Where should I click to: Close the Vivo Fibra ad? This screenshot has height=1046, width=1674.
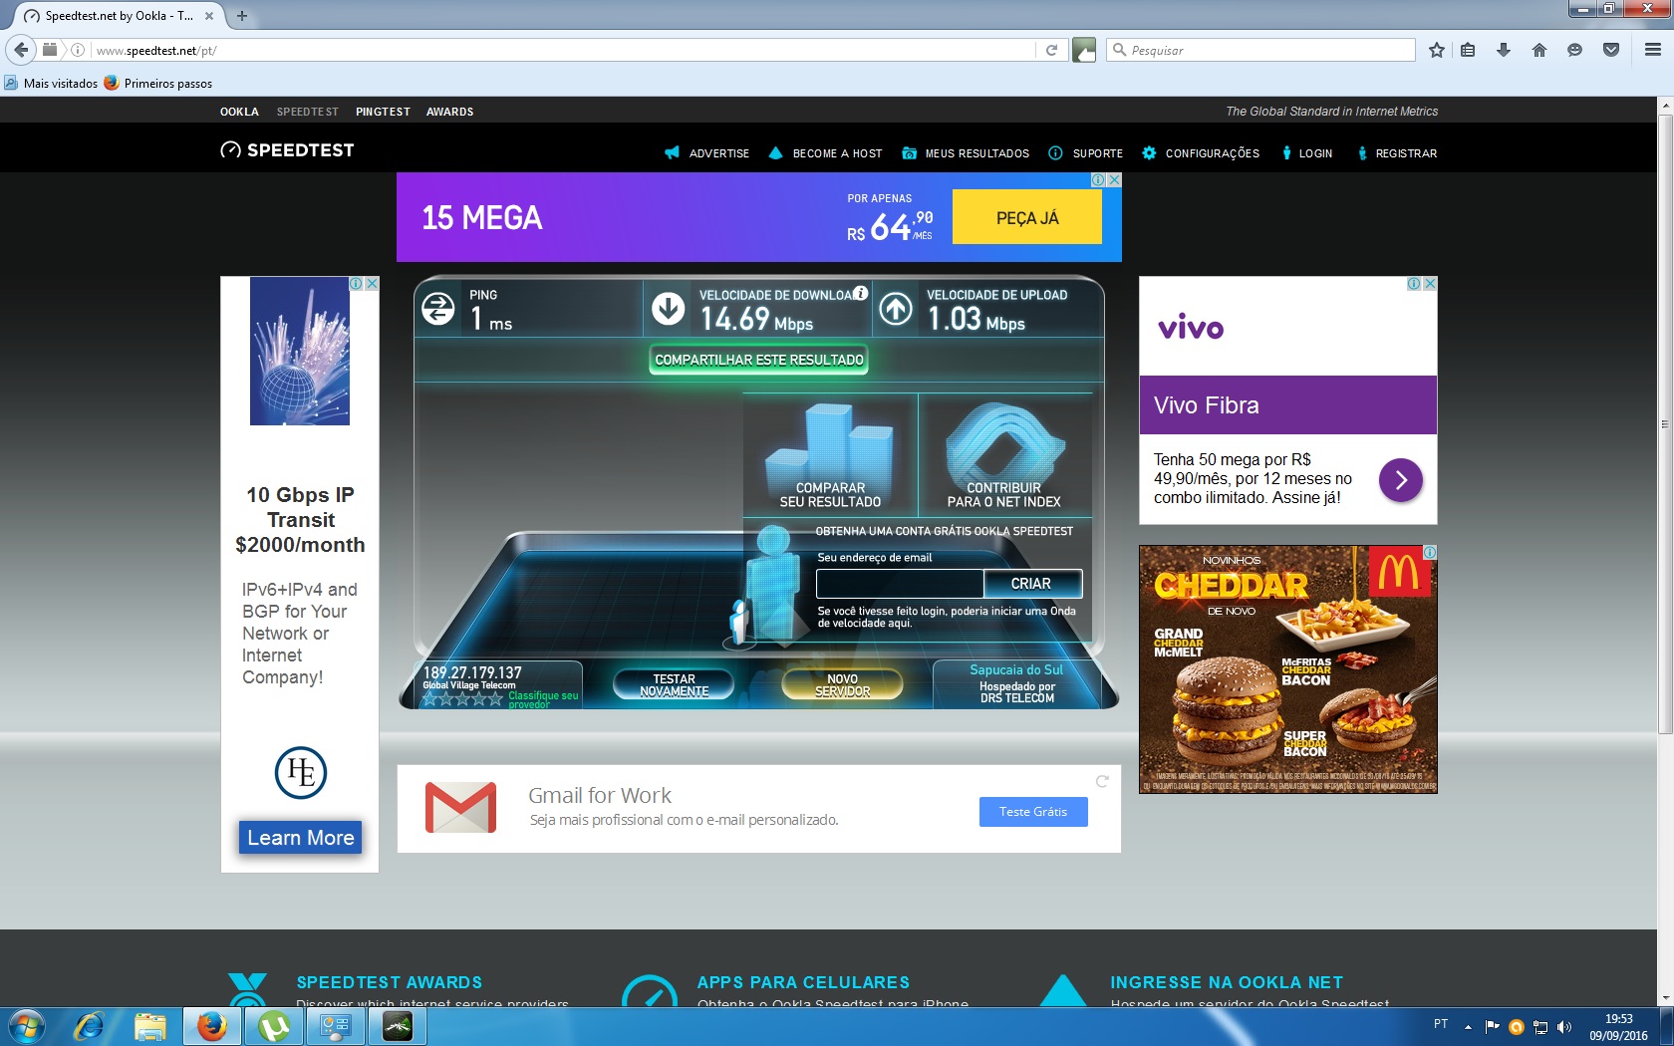[1430, 284]
